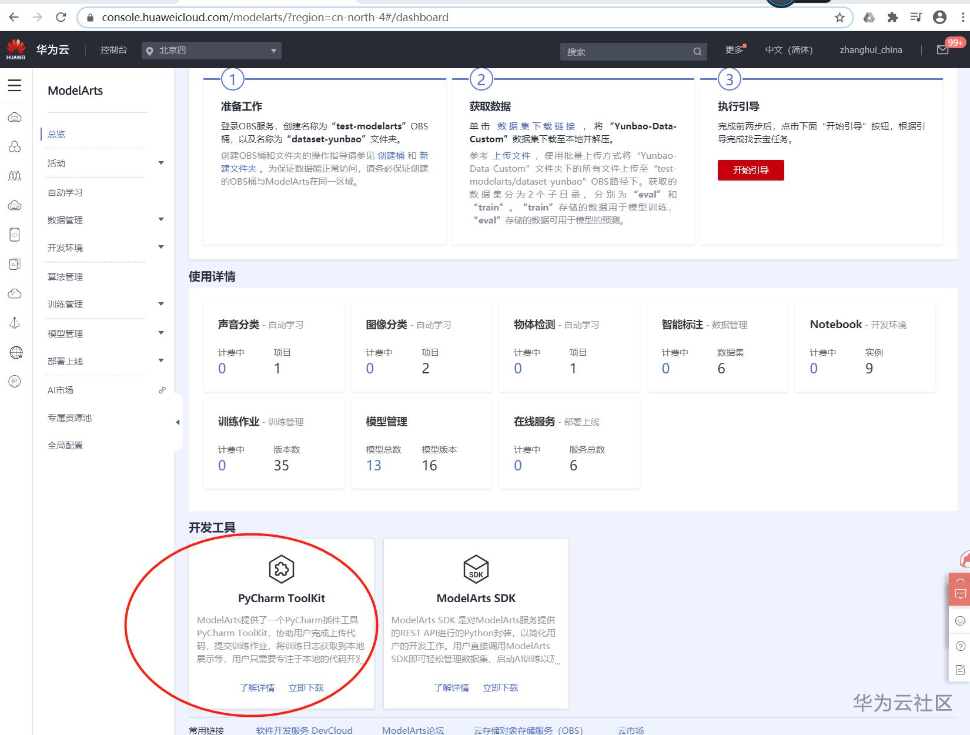The image size is (970, 735).
Task: Open the 软件开发服务 DevCloud footer link
Action: (x=304, y=730)
